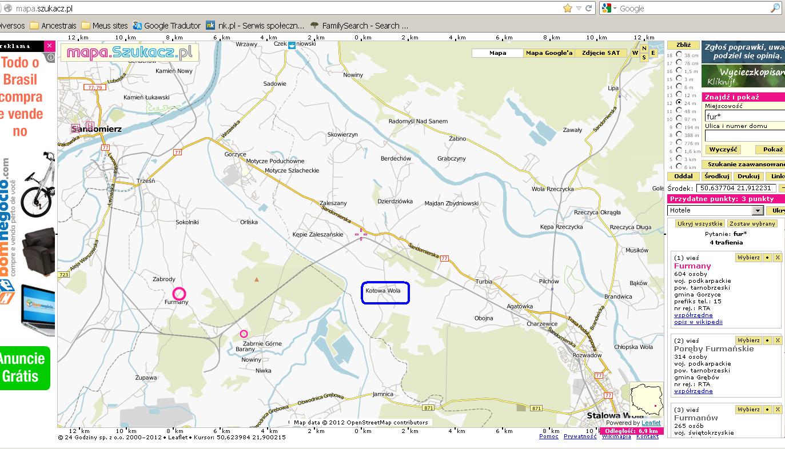Open the URL history dropdown arrow
The image size is (785, 449).
pos(579,8)
